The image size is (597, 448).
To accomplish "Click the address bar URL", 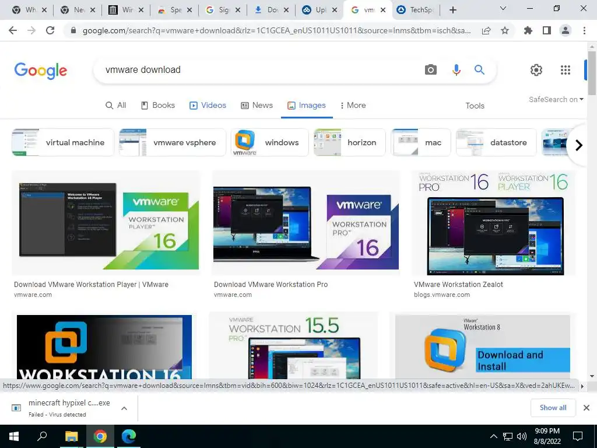I will point(277,30).
